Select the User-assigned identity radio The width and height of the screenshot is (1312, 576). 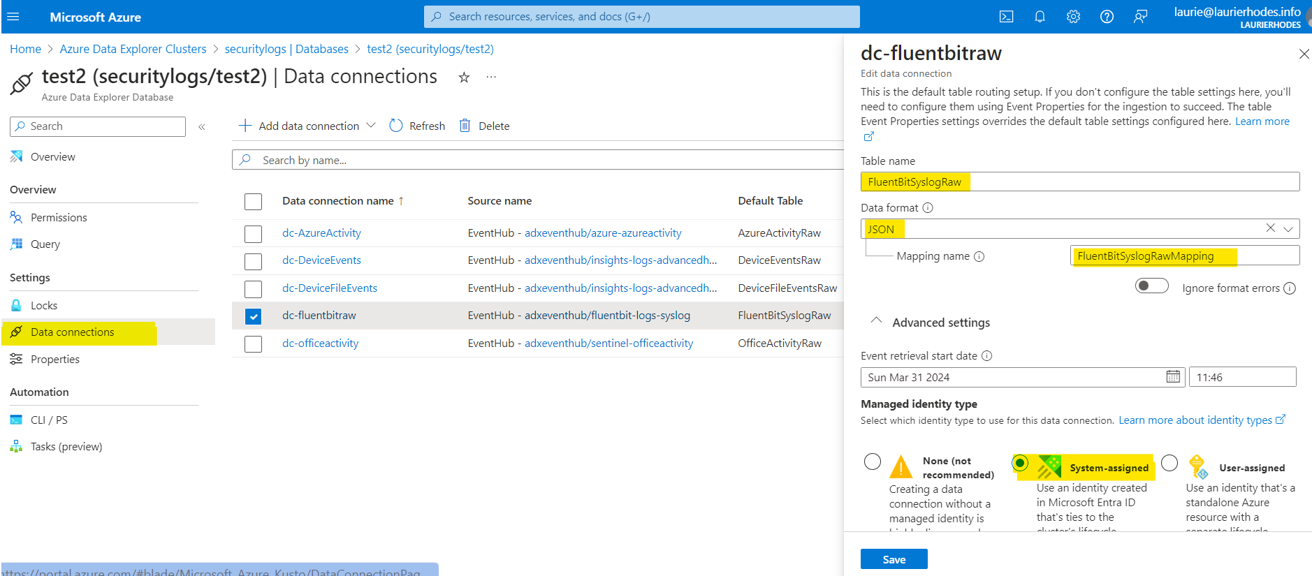[1169, 463]
